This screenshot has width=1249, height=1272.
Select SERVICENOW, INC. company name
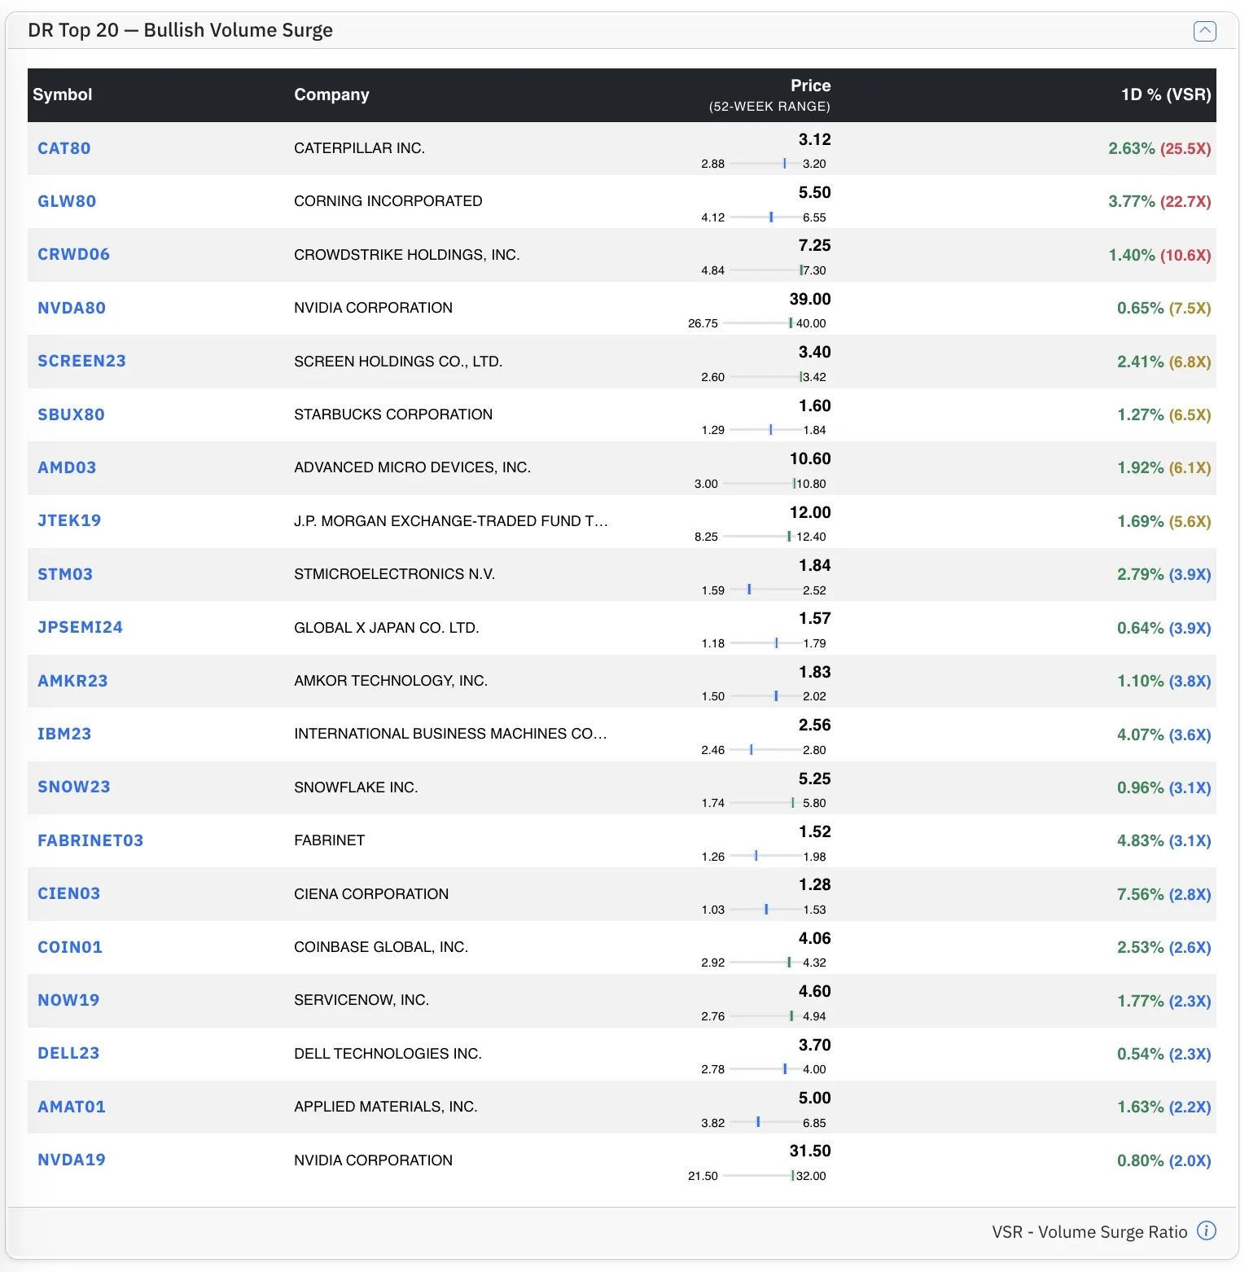click(362, 1000)
